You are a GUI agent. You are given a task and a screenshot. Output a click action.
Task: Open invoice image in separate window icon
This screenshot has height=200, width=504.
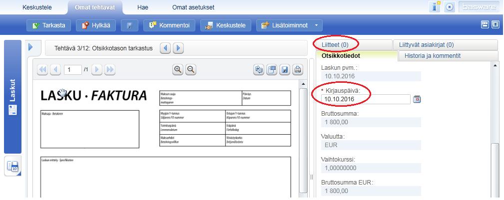pos(272,70)
